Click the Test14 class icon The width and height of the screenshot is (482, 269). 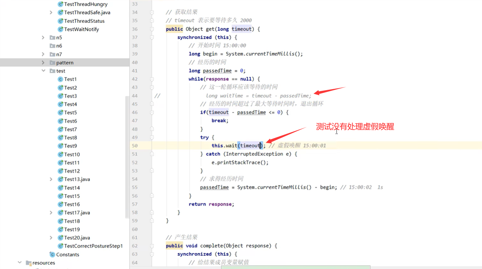click(60, 188)
